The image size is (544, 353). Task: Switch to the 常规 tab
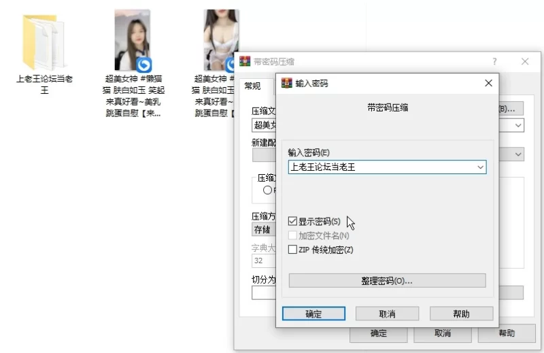(252, 86)
